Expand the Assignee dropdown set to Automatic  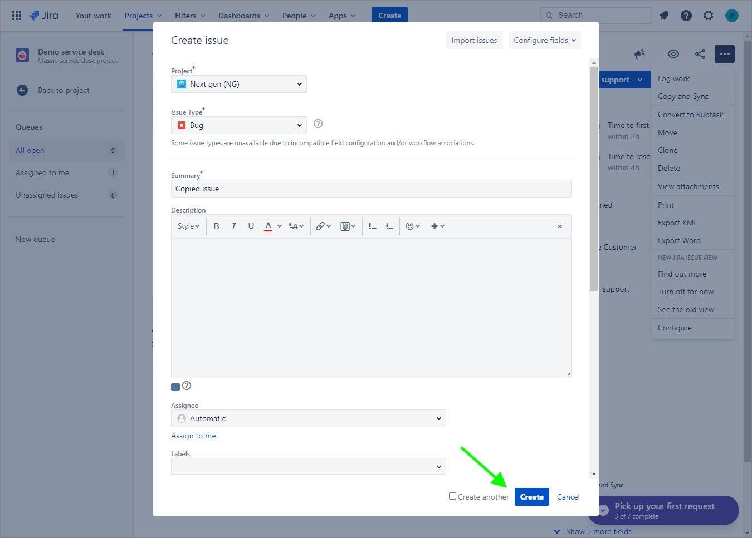(308, 419)
